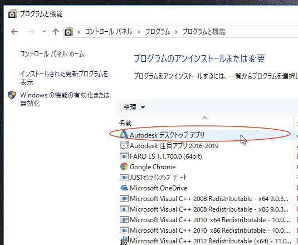Expand chevron before コントロール パネル breadcrumb
The height and width of the screenshot is (245, 298).
tap(79, 32)
